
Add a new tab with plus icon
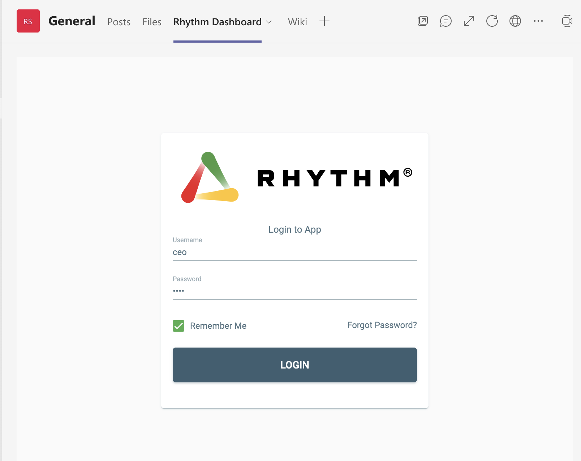[324, 21]
